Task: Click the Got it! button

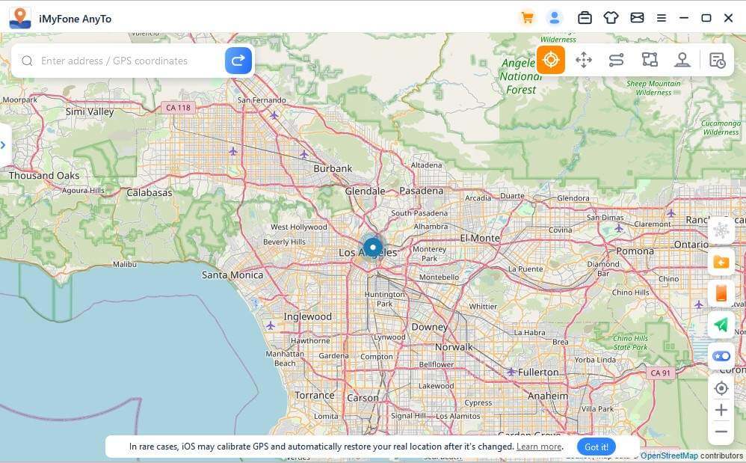Action: tap(597, 447)
